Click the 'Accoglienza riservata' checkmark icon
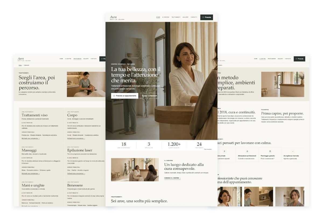Screen dimensions: 323x215 pyautogui.click(x=293, y=151)
